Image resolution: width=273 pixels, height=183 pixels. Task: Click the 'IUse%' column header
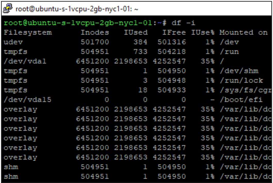click(x=203, y=33)
